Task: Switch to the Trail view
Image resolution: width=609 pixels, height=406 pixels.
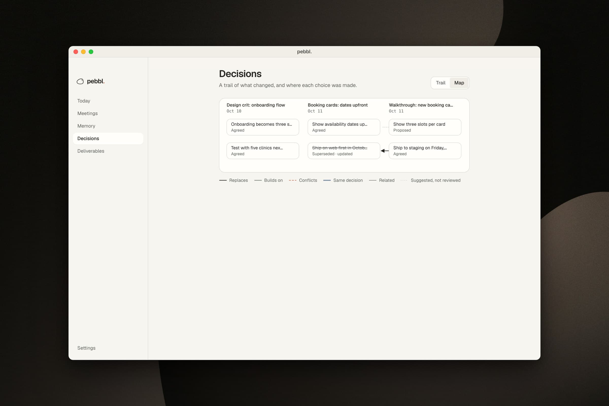Action: point(440,83)
